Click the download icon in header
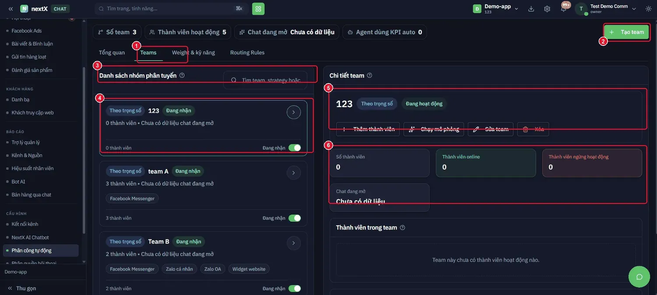Viewport: 657px width, 295px height. click(531, 9)
